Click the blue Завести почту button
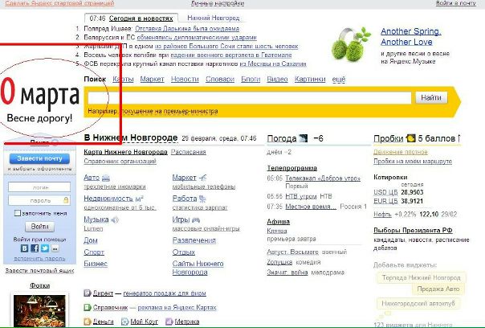Screen dimensions: 485x328 click(x=39, y=158)
